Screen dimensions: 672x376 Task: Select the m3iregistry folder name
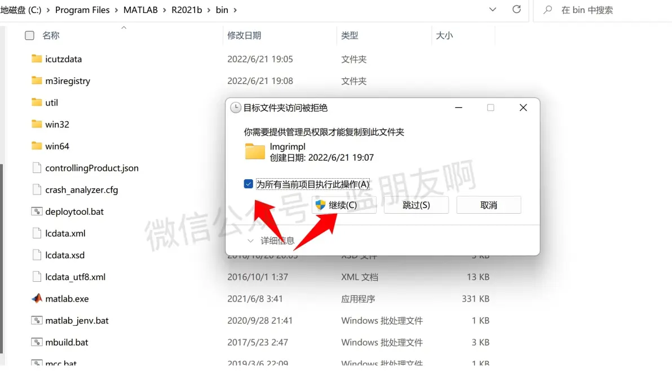click(x=68, y=81)
